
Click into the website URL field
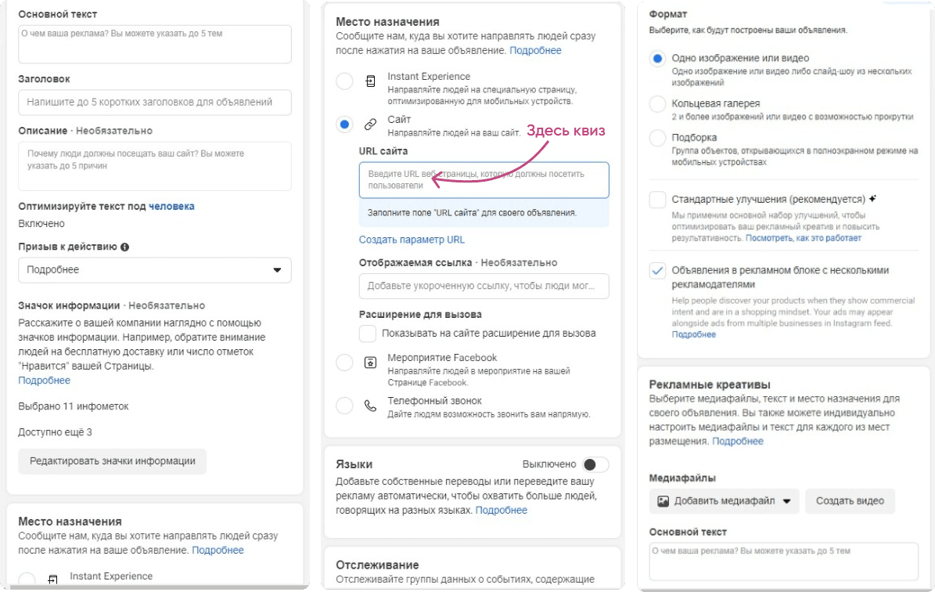pos(484,179)
